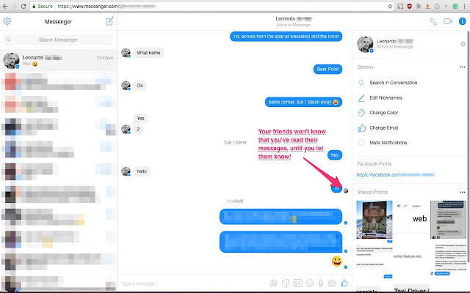
Task: Open the emoji picker
Action: pyautogui.click(x=310, y=283)
